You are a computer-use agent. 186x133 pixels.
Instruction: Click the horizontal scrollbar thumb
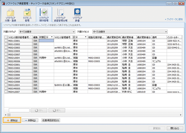9,115
